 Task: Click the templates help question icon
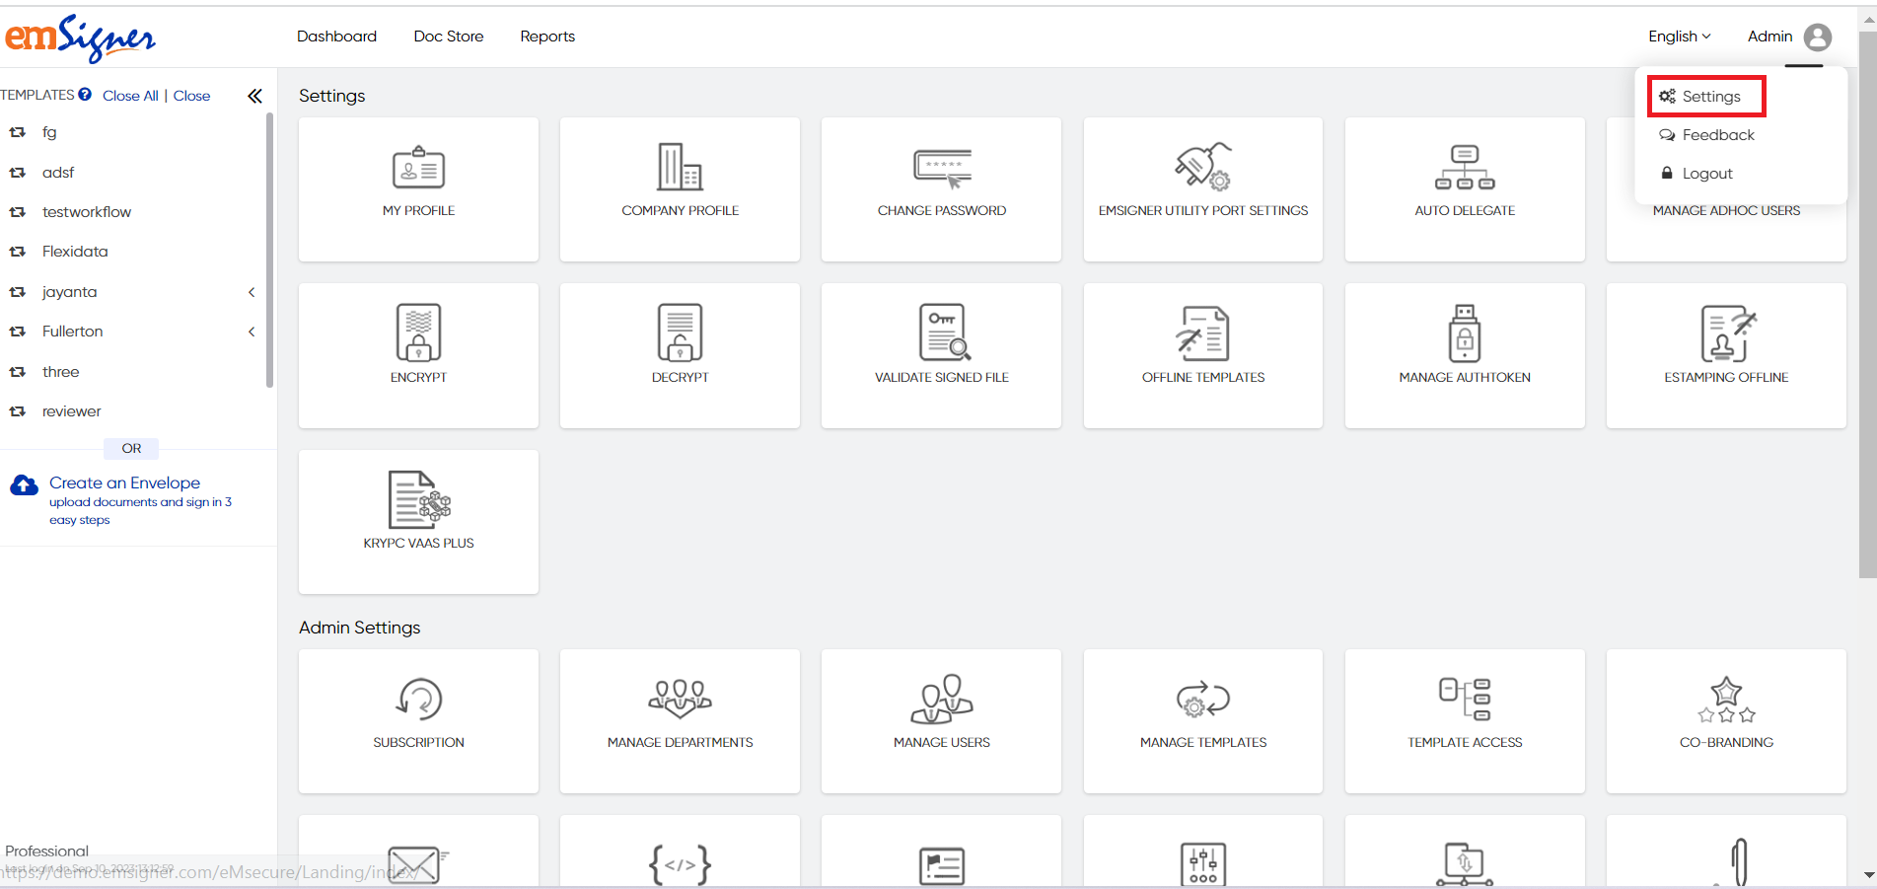(85, 95)
